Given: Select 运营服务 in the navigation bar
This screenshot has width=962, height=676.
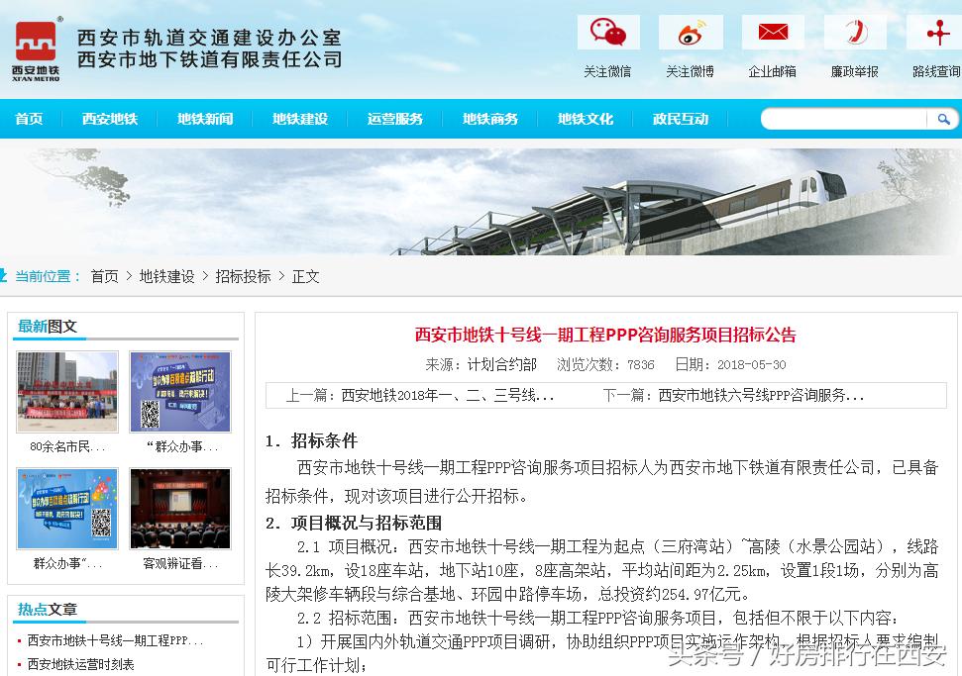Looking at the screenshot, I should 395,119.
